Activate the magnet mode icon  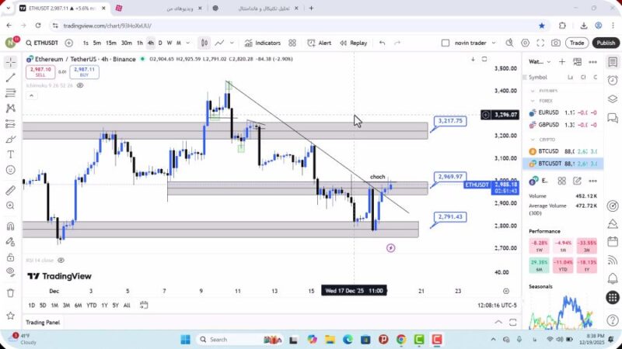pyautogui.click(x=10, y=226)
